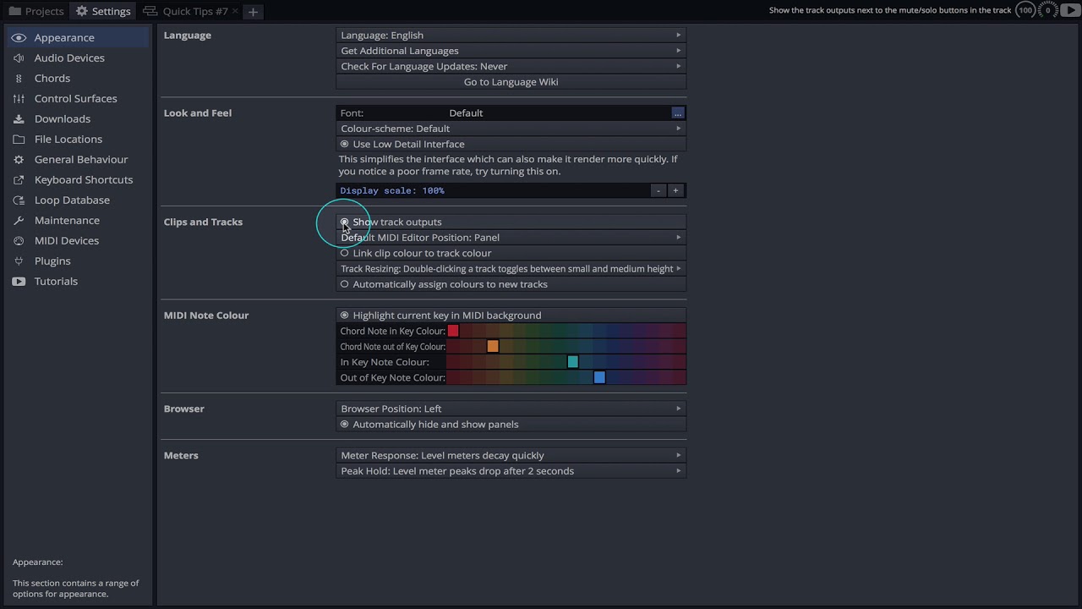Image resolution: width=1082 pixels, height=609 pixels.
Task: Go to Downloads settings
Action: point(62,118)
